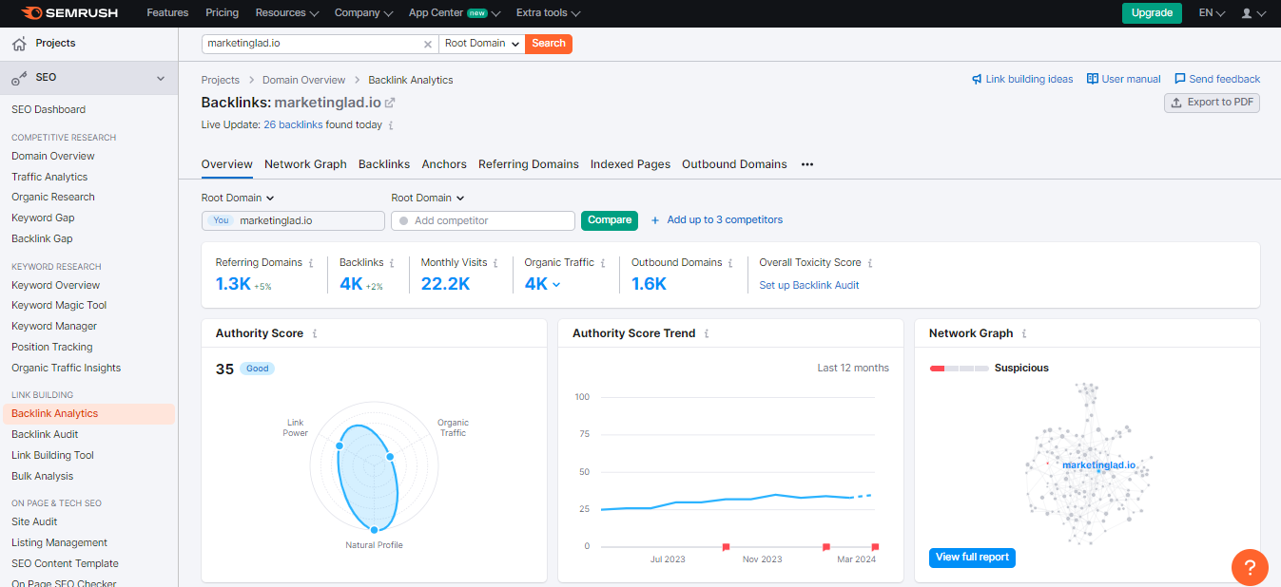This screenshot has width=1281, height=587.
Task: Click the orange Search button
Action: coord(549,44)
